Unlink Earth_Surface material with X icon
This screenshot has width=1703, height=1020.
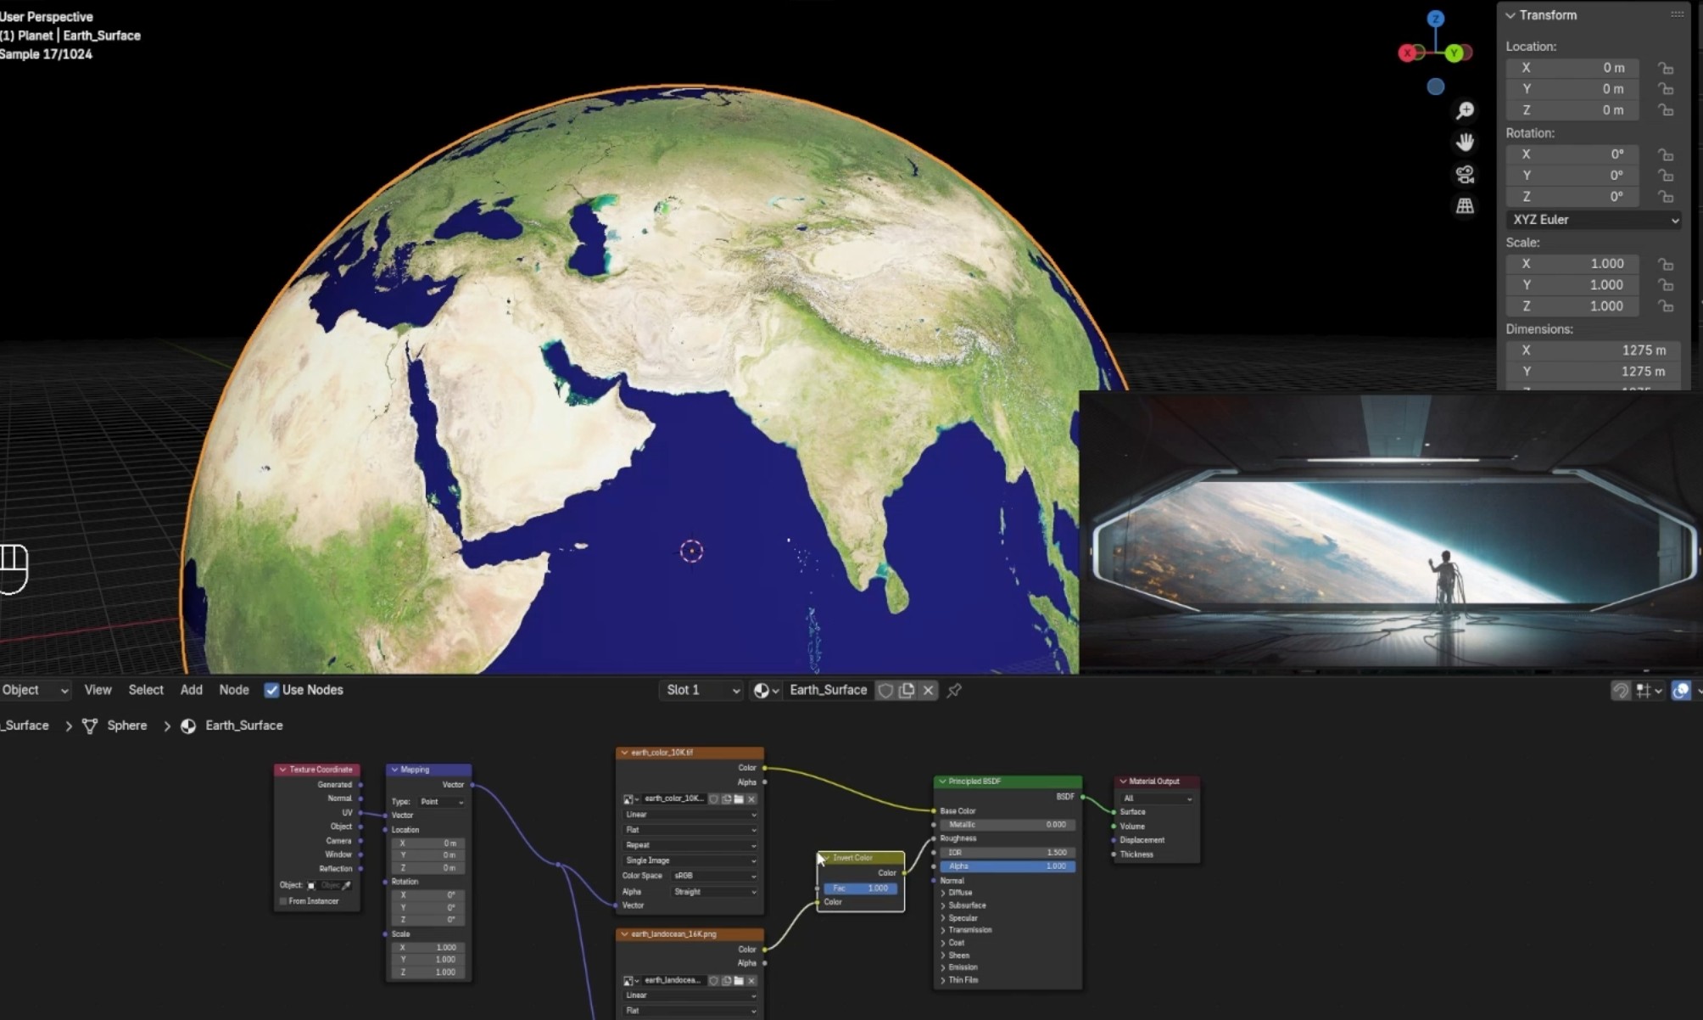click(x=929, y=691)
